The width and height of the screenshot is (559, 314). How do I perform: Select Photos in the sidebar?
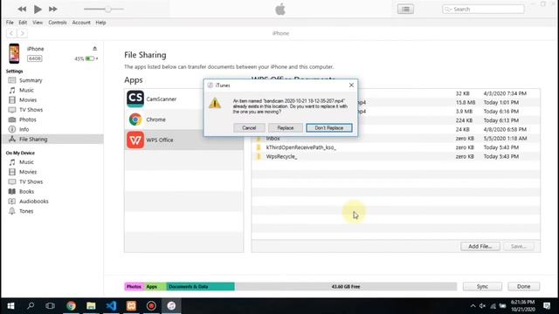[x=27, y=119]
